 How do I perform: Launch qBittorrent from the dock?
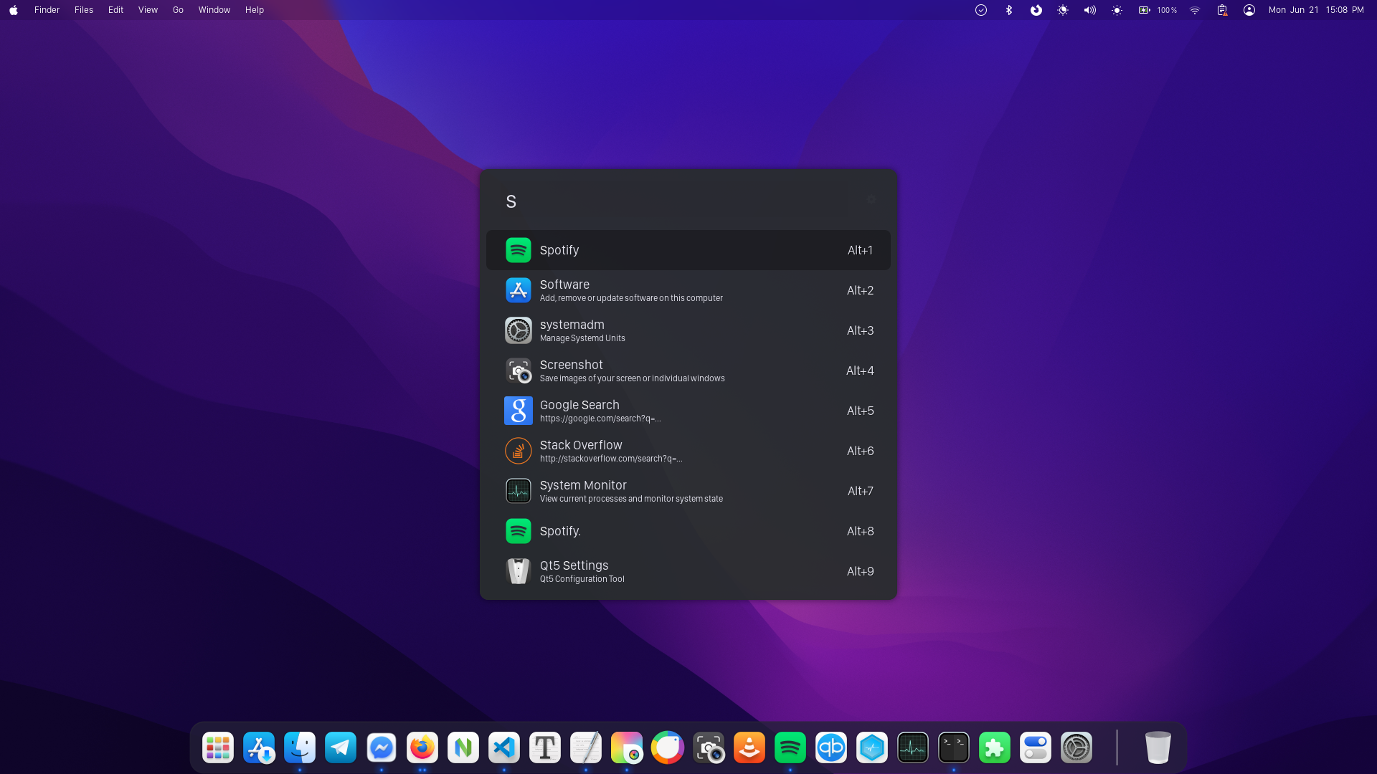[831, 747]
